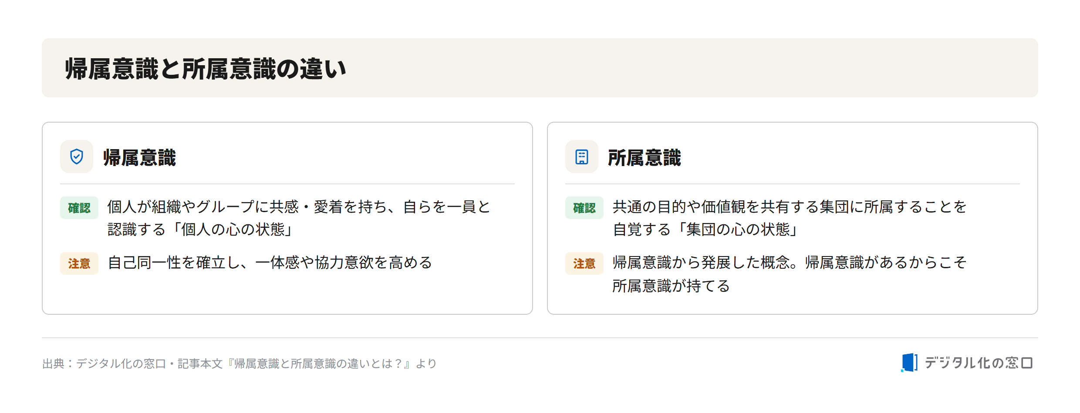Open the source citation 出典 text
1080x413 pixels.
[x=240, y=363]
